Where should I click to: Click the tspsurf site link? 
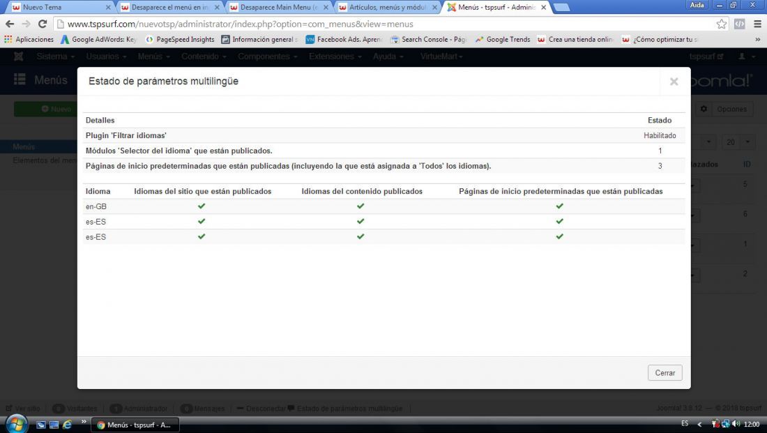[x=706, y=56]
